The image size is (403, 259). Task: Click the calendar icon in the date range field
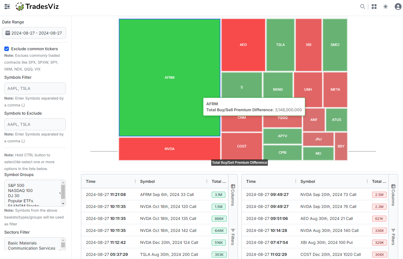[8, 33]
